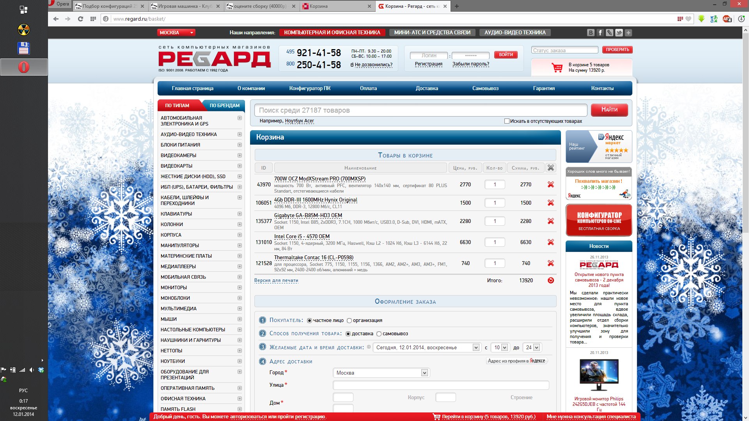Screen dimensions: 749x421
Task: Open 'Конфигуратор ПК' in the main navigation
Action: (x=309, y=88)
